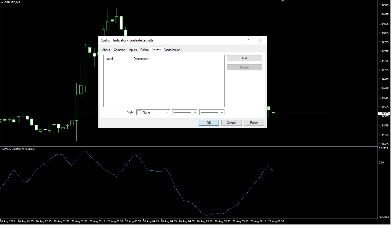Confirm the dialog with OK
Viewport: 391px width, 225px height.
(x=209, y=123)
